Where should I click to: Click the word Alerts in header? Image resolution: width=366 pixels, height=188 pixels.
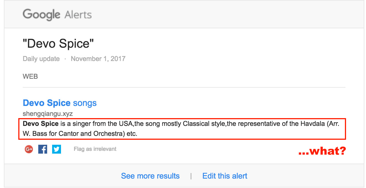pyautogui.click(x=78, y=15)
